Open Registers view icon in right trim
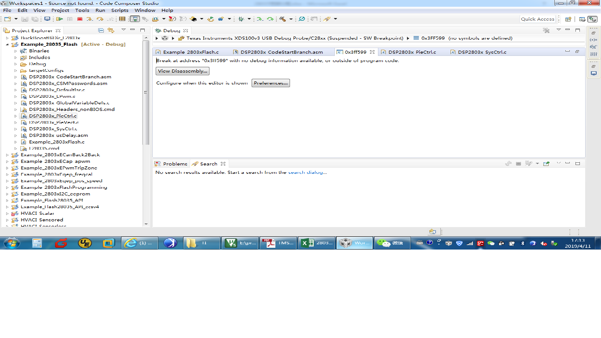Screen dimensions: 601x338 594,54
